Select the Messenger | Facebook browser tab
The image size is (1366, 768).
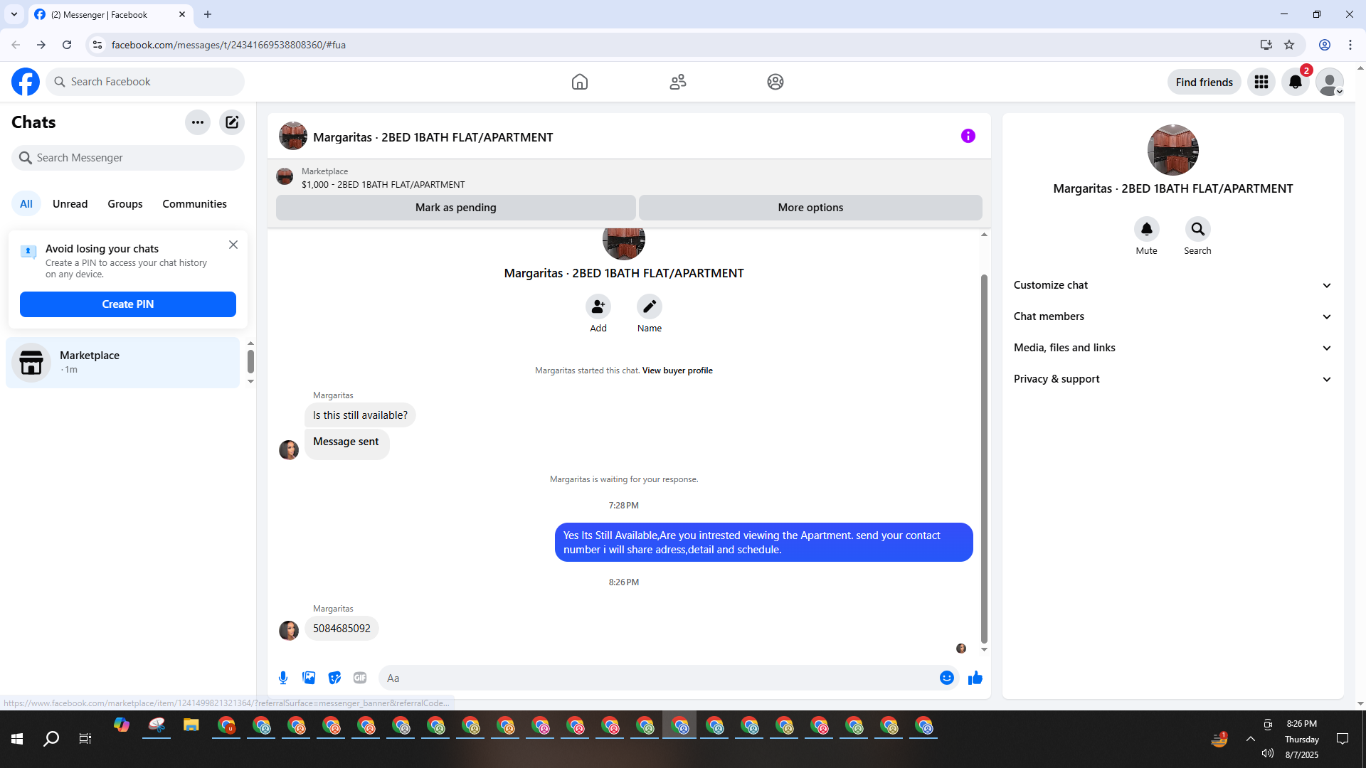tap(110, 14)
